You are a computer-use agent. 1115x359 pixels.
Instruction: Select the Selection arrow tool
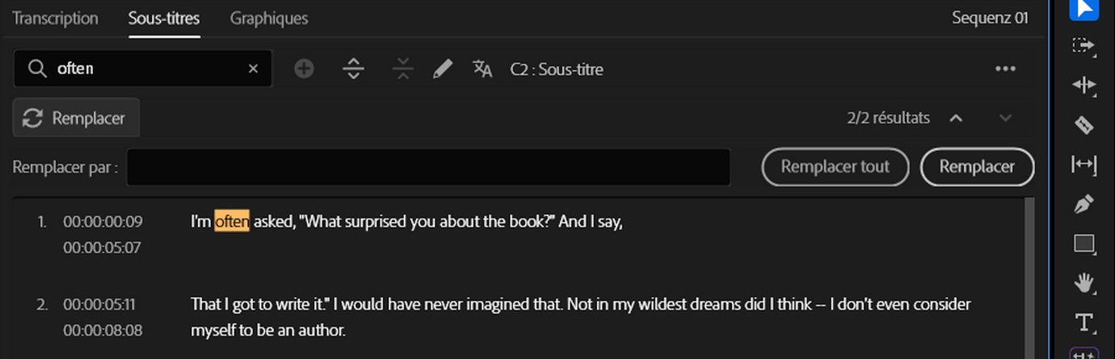(x=1083, y=8)
